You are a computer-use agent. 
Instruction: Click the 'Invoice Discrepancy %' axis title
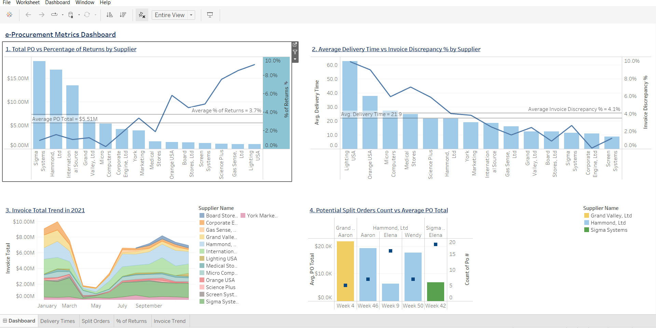click(x=645, y=102)
